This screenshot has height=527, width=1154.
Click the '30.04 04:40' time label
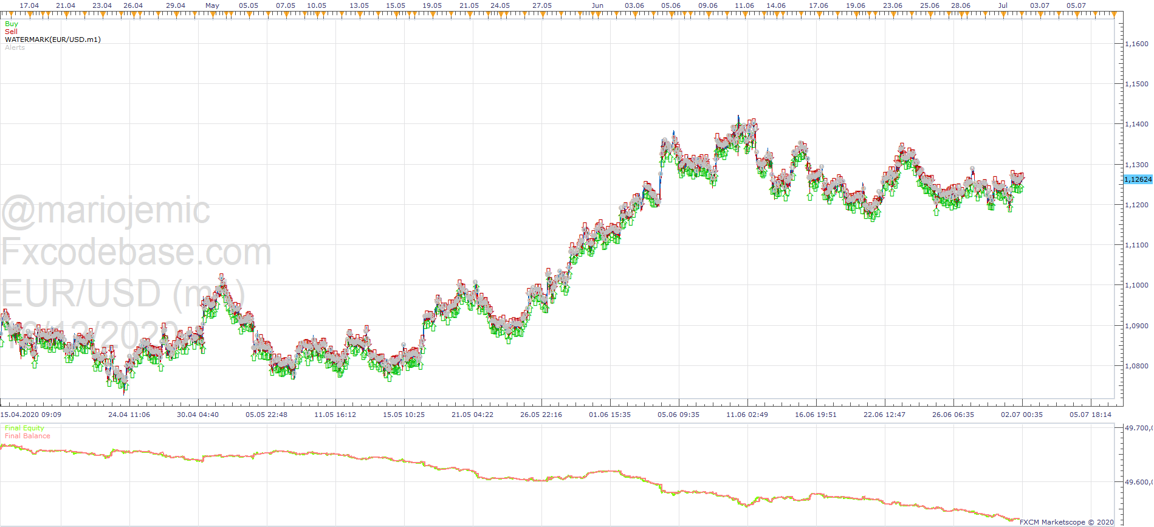(x=197, y=415)
